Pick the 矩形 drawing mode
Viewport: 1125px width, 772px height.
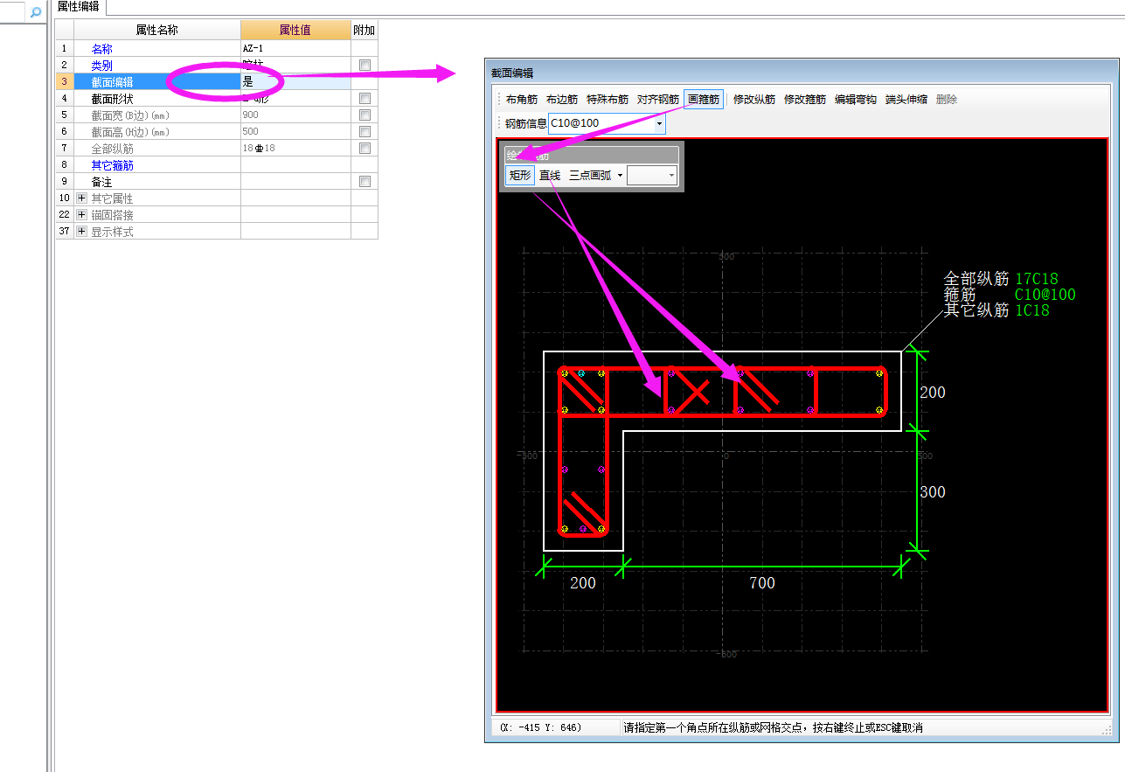(520, 176)
